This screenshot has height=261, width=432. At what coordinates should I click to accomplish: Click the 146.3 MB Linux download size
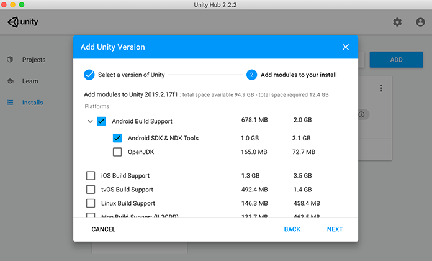[254, 203]
